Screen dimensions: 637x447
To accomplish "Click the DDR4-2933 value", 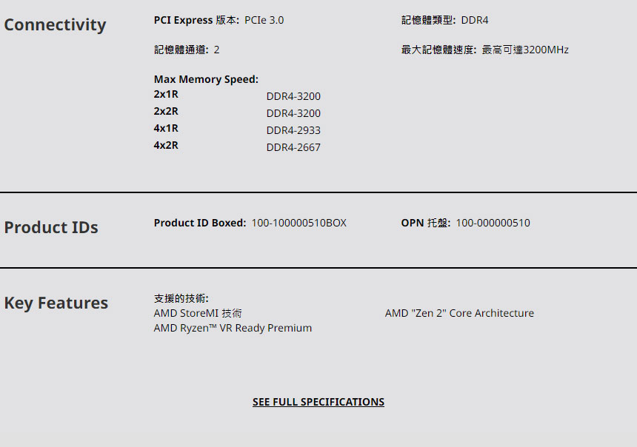I will click(293, 130).
